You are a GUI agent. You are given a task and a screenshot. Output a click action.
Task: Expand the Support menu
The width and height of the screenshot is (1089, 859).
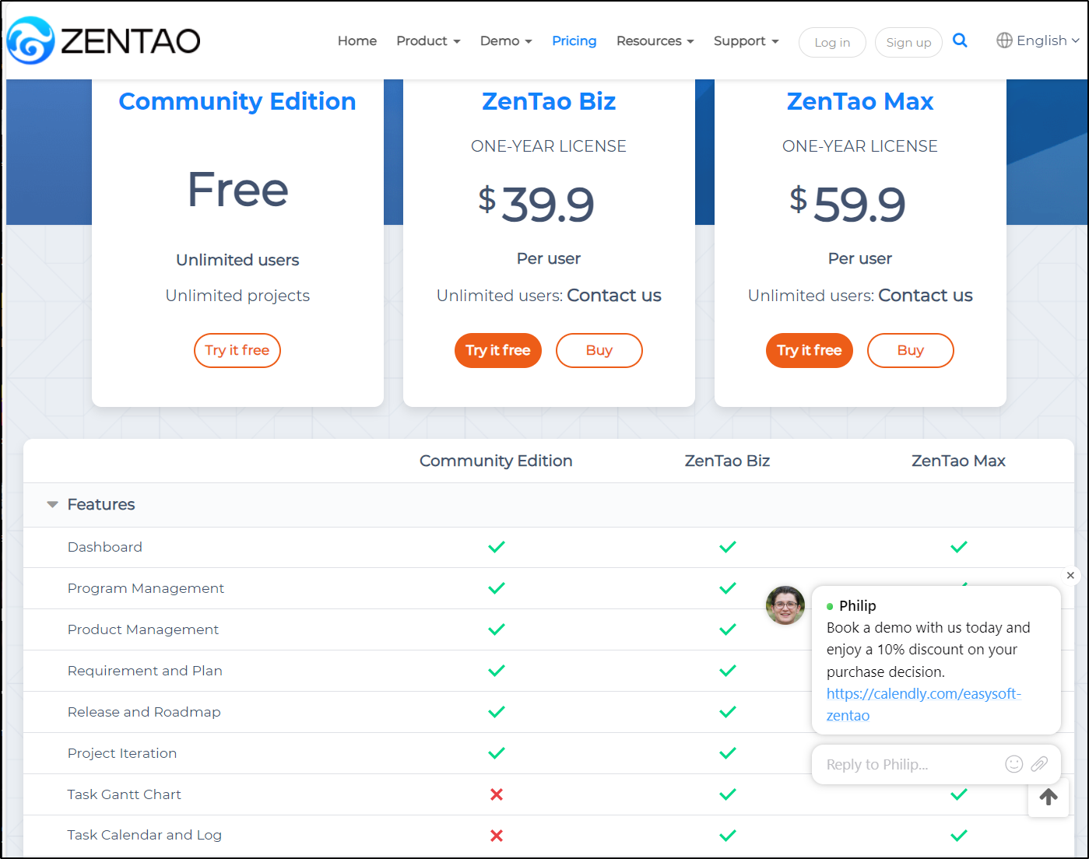click(746, 40)
